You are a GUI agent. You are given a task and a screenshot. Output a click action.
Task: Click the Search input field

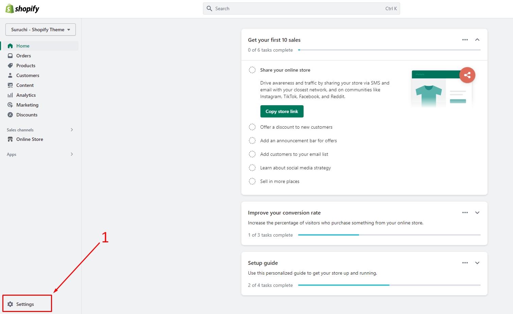point(299,8)
